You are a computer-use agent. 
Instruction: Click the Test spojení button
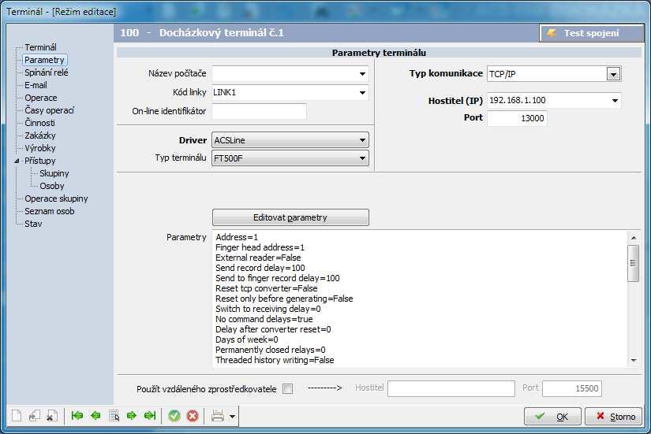(x=591, y=33)
